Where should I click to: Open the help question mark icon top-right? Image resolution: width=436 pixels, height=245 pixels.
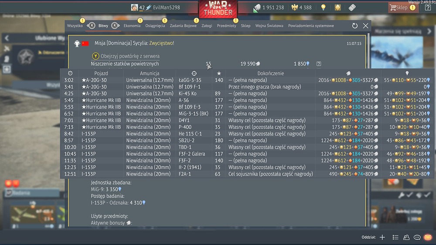tap(428, 7)
